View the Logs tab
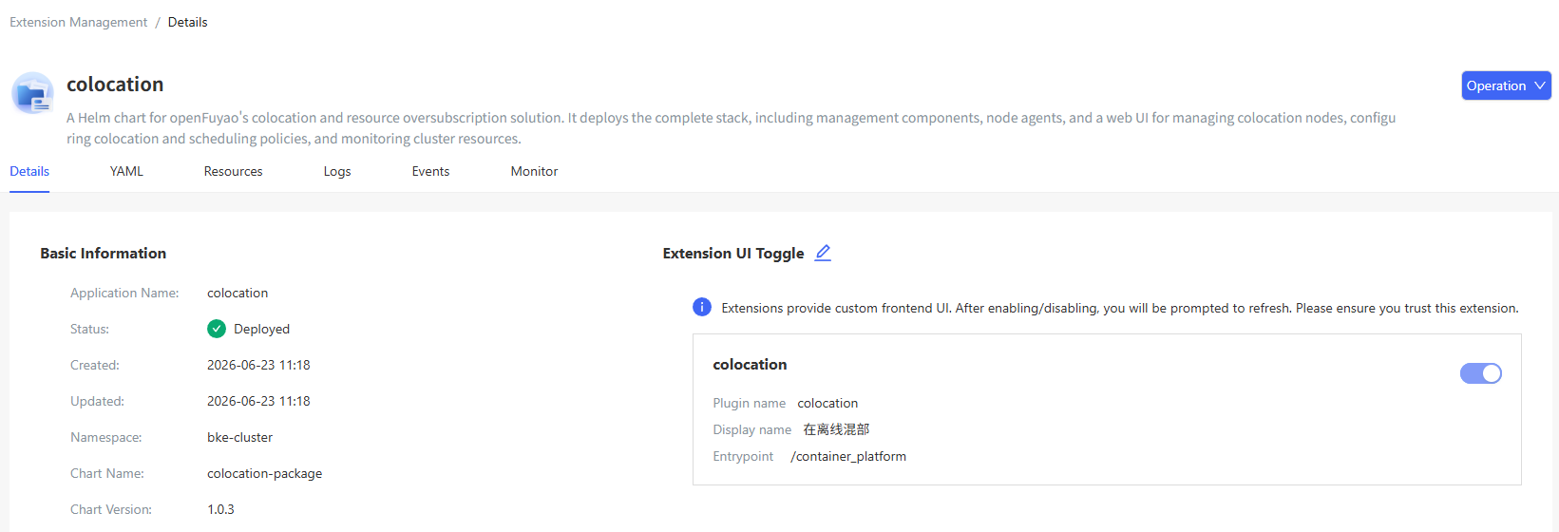This screenshot has height=532, width=1559. [337, 171]
